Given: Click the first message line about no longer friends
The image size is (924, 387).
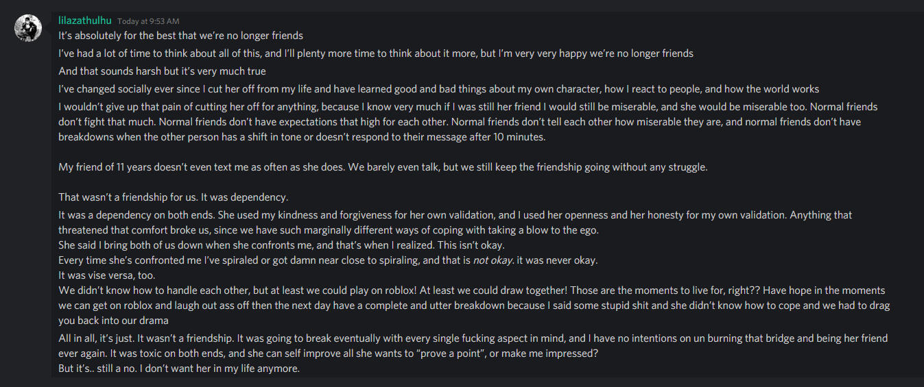Looking at the screenshot, I should pos(180,36).
